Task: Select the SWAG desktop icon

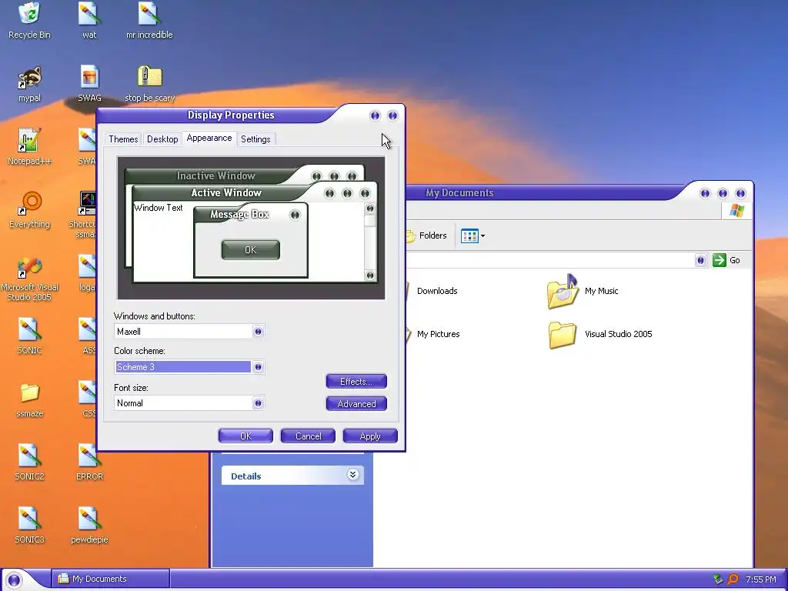Action: pyautogui.click(x=89, y=77)
